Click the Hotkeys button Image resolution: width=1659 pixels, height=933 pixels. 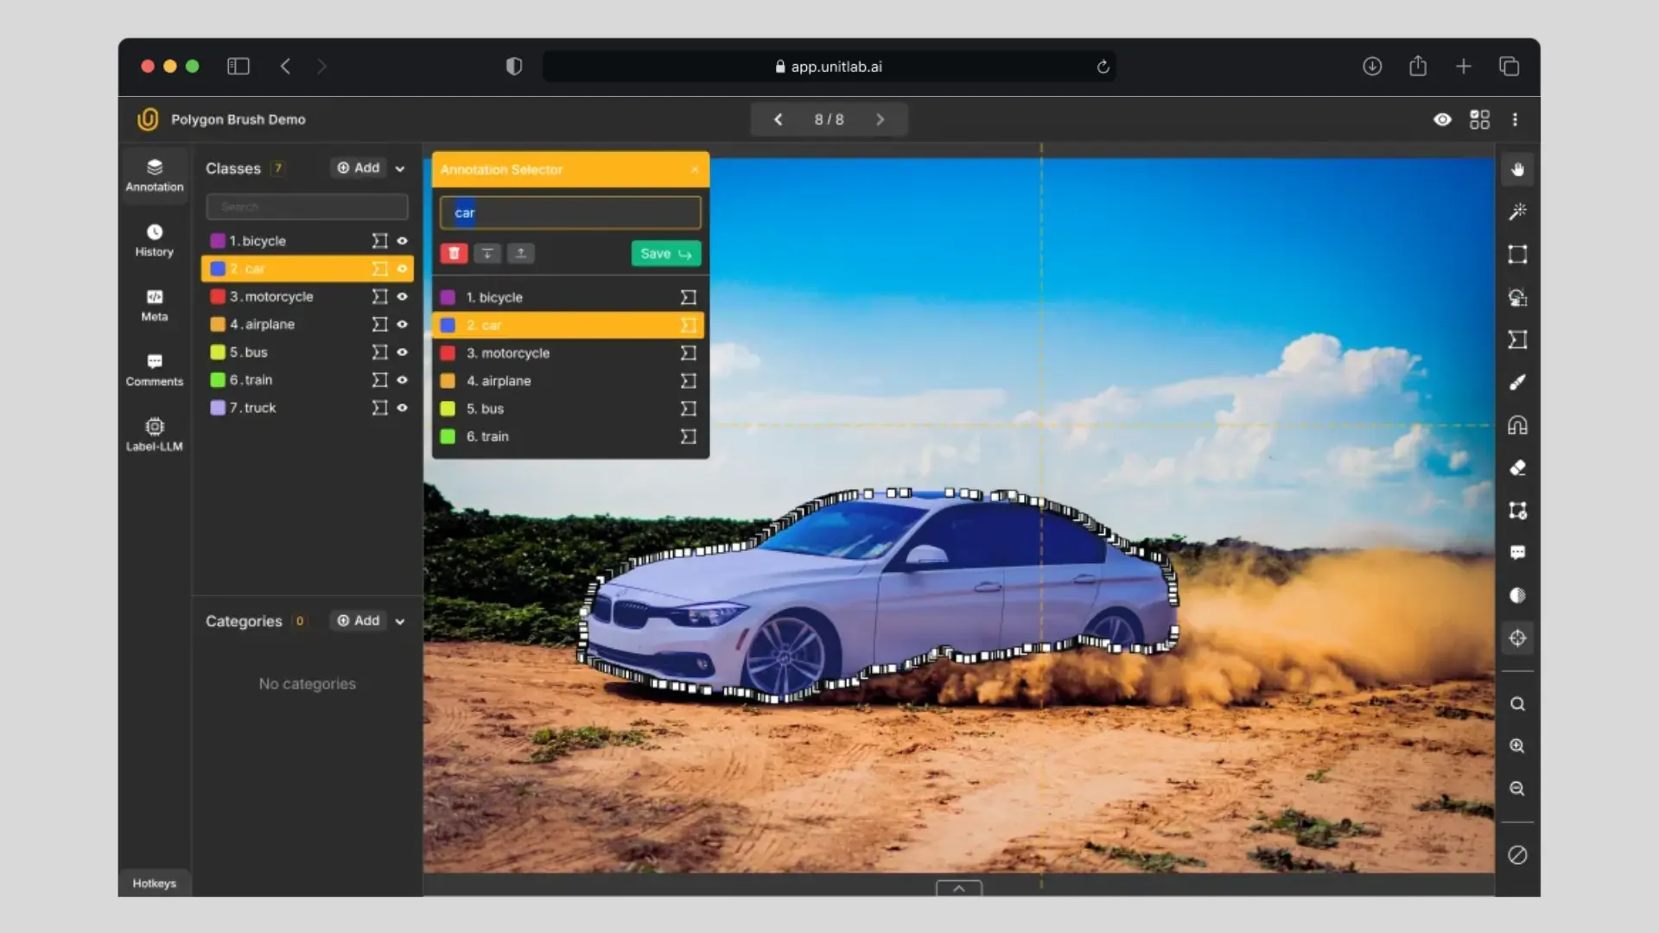pyautogui.click(x=154, y=883)
